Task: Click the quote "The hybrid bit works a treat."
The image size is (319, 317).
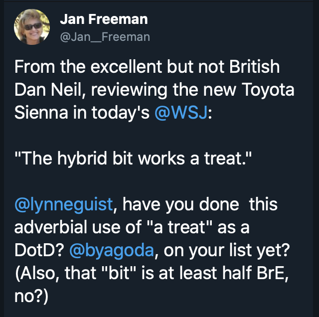Action: coord(129,159)
